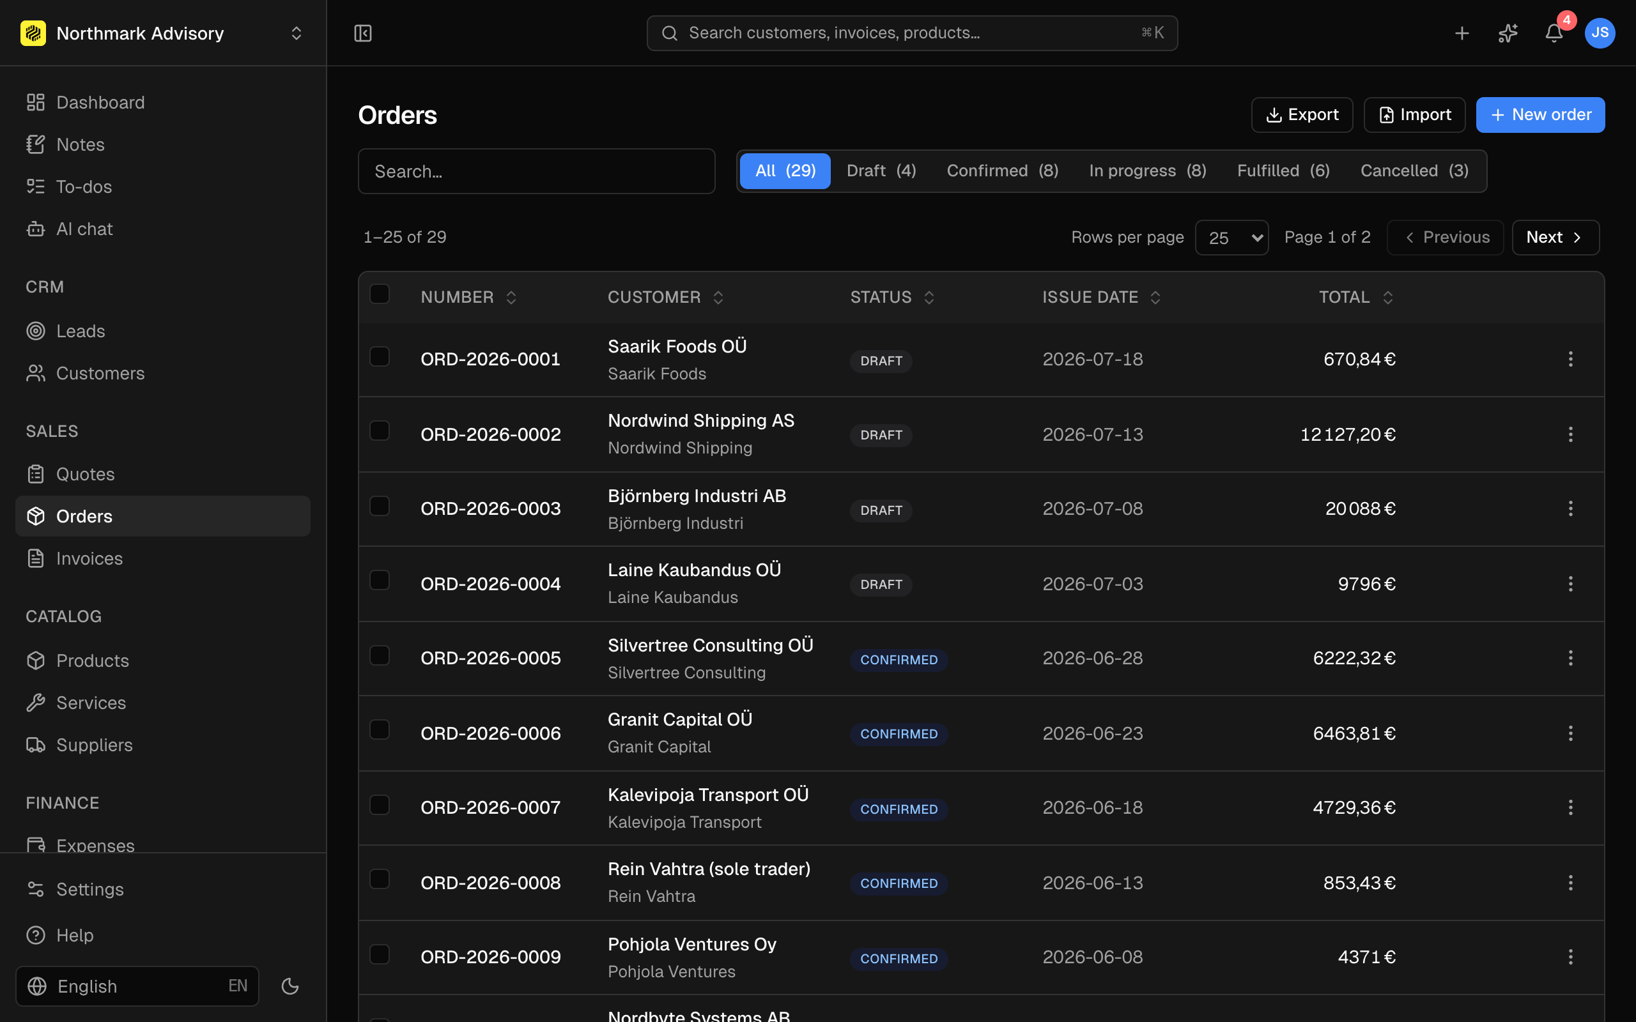The image size is (1636, 1022).
Task: Sort orders by the Status column
Action: (892, 298)
